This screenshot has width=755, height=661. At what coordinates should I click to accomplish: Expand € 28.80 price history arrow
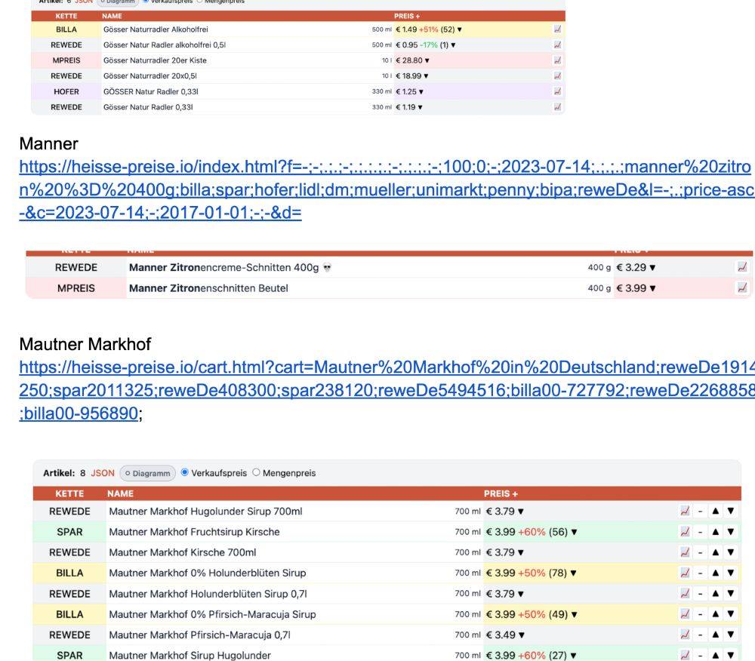point(427,60)
